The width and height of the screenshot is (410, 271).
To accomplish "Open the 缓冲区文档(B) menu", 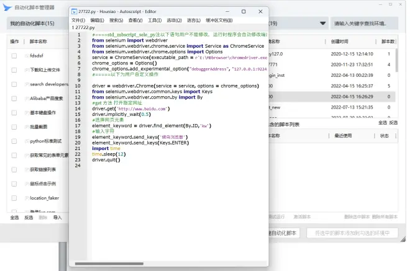I will point(219,20).
